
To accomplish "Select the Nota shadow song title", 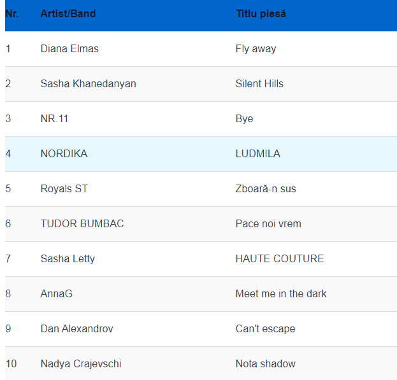I will click(266, 364).
